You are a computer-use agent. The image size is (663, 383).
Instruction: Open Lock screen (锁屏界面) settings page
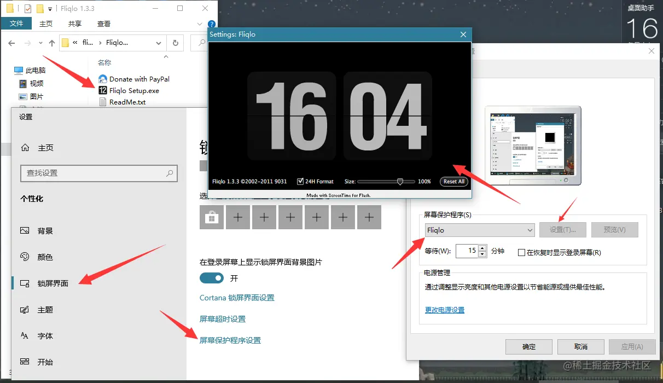[x=45, y=283]
